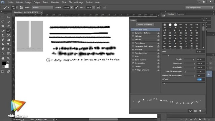This screenshot has width=215, height=121.
Task: Click the Dureté slider
Action: [189, 59]
